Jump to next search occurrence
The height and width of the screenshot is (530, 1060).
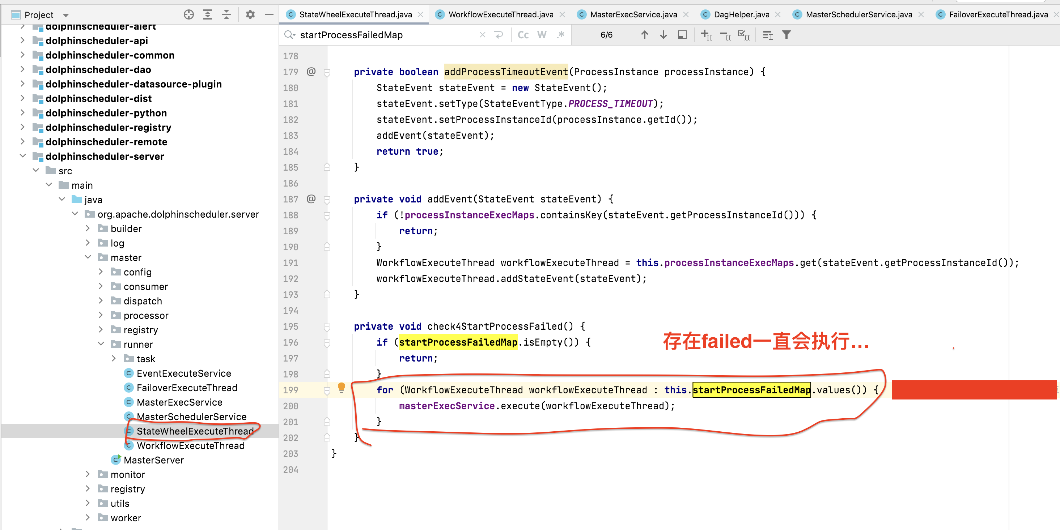(x=663, y=35)
